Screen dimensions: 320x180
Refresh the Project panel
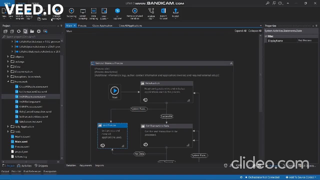(19, 31)
